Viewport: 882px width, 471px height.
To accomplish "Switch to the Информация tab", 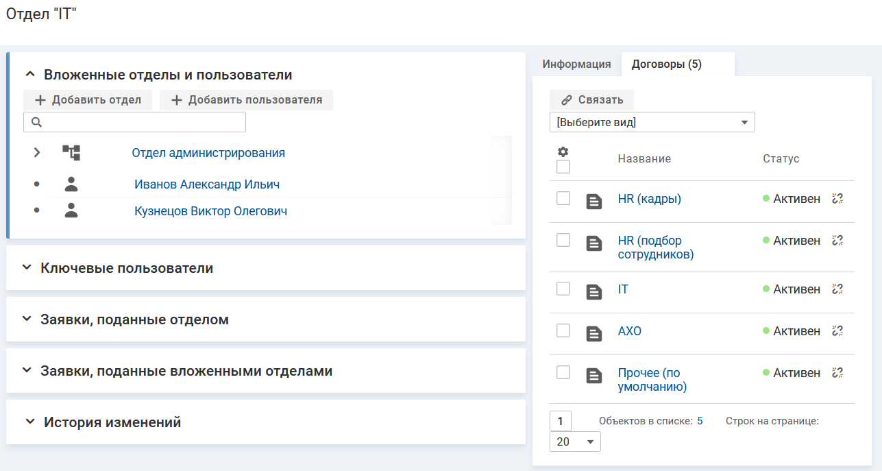I will click(576, 64).
